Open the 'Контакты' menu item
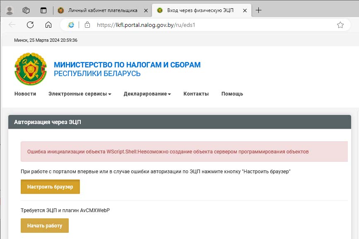This screenshot has width=359, height=239. 196,94
